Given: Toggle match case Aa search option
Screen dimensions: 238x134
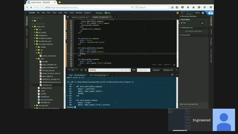Looking at the screenshot, I should [73, 70].
